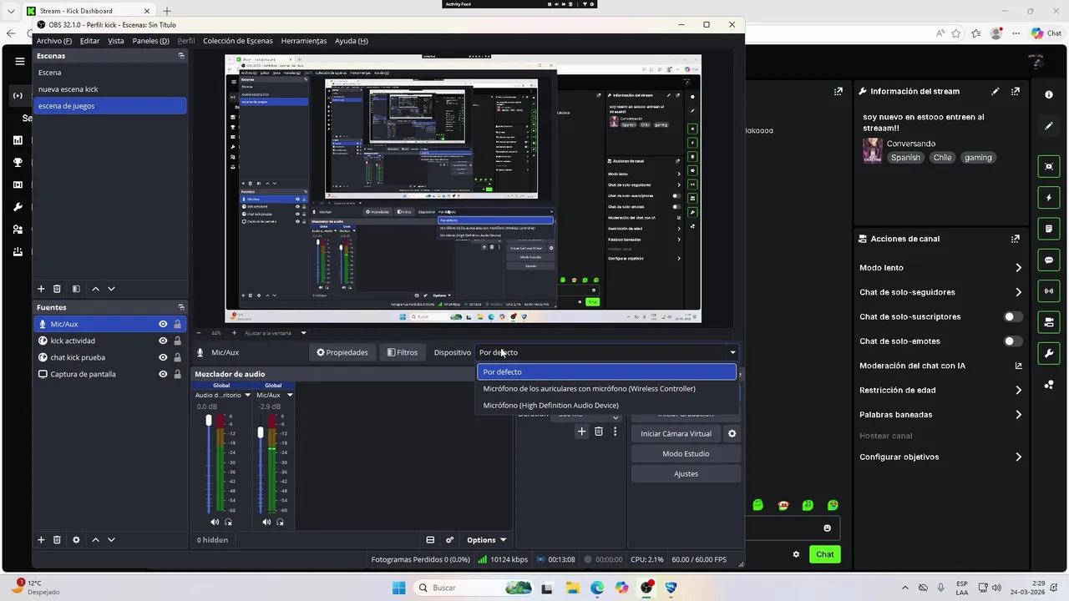Click the green Chat send button
The height and width of the screenshot is (601, 1069).
point(825,554)
